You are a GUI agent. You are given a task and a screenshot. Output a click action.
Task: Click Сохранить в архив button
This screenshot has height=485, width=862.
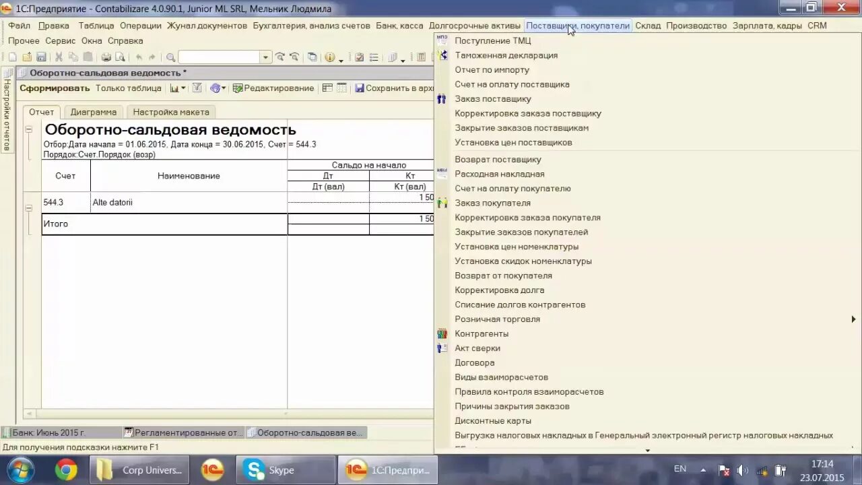[x=394, y=88]
